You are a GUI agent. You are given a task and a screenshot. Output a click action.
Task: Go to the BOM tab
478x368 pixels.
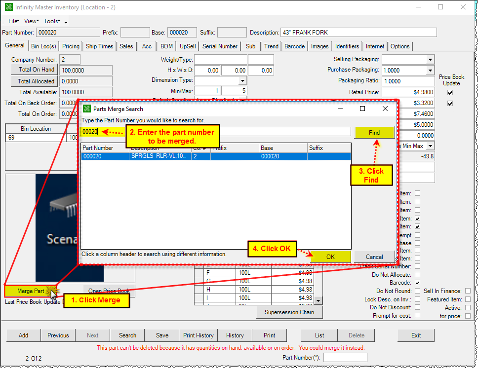click(166, 46)
